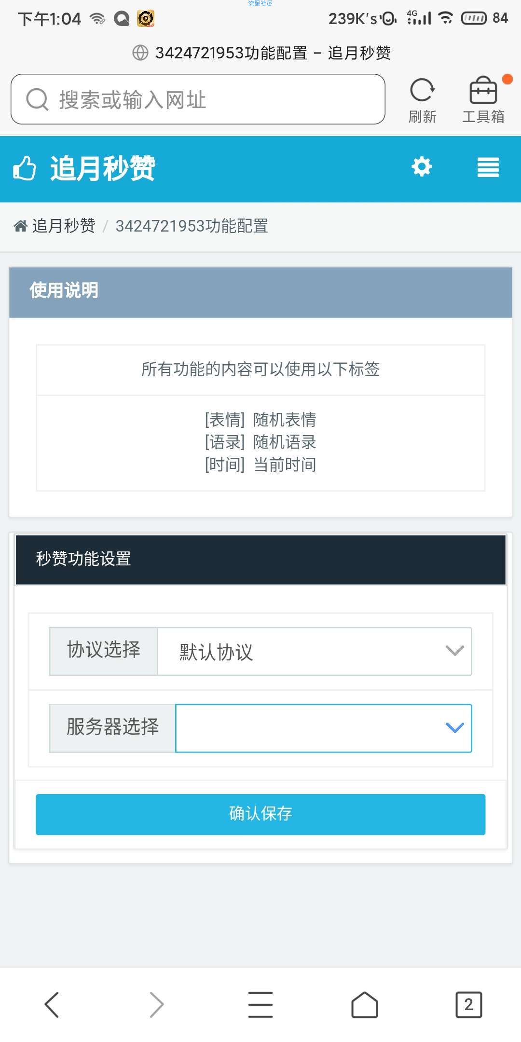Open the browser bottom menu icon
This screenshot has width=521, height=1042.
click(260, 1005)
